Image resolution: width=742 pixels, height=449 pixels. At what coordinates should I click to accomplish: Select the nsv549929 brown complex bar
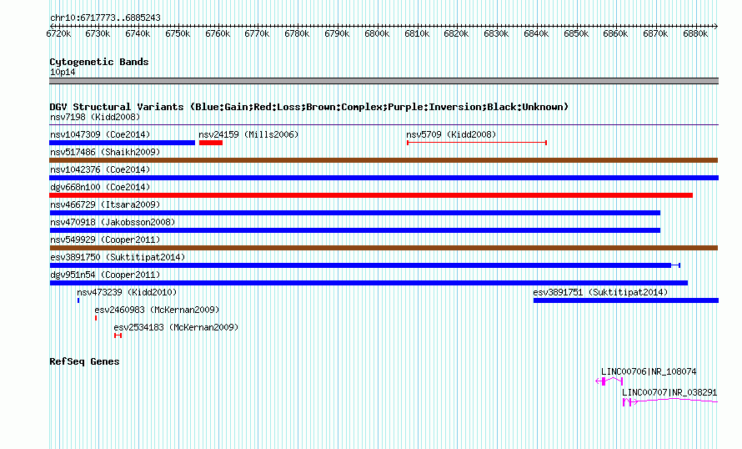tap(384, 248)
